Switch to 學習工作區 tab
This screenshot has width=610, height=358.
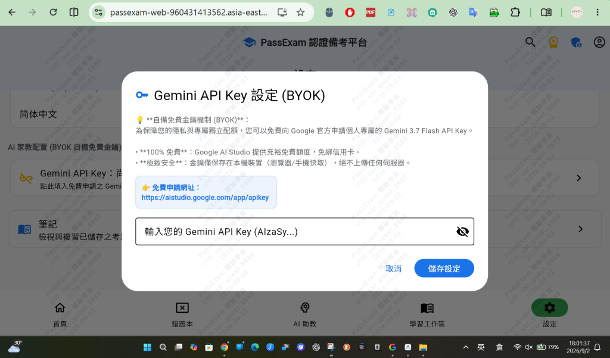click(427, 315)
